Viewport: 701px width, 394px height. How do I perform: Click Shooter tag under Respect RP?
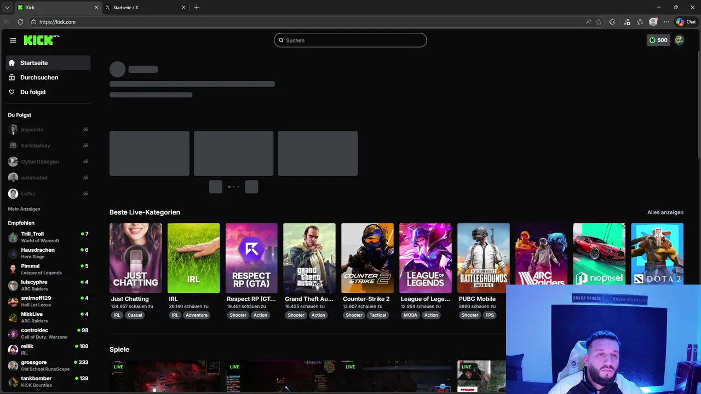[x=238, y=315]
